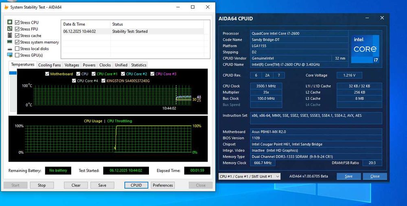Click the Clear button
The width and height of the screenshot is (407, 206).
pyautogui.click(x=76, y=185)
